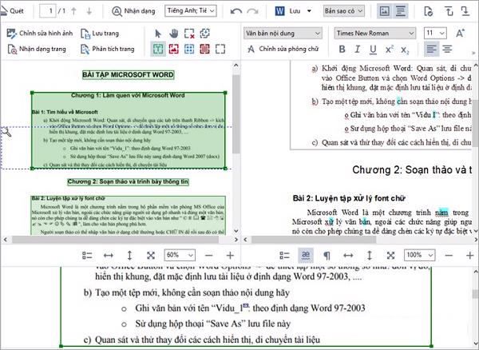Click the dashed area icon with plus
The height and width of the screenshot is (350, 479).
click(204, 34)
